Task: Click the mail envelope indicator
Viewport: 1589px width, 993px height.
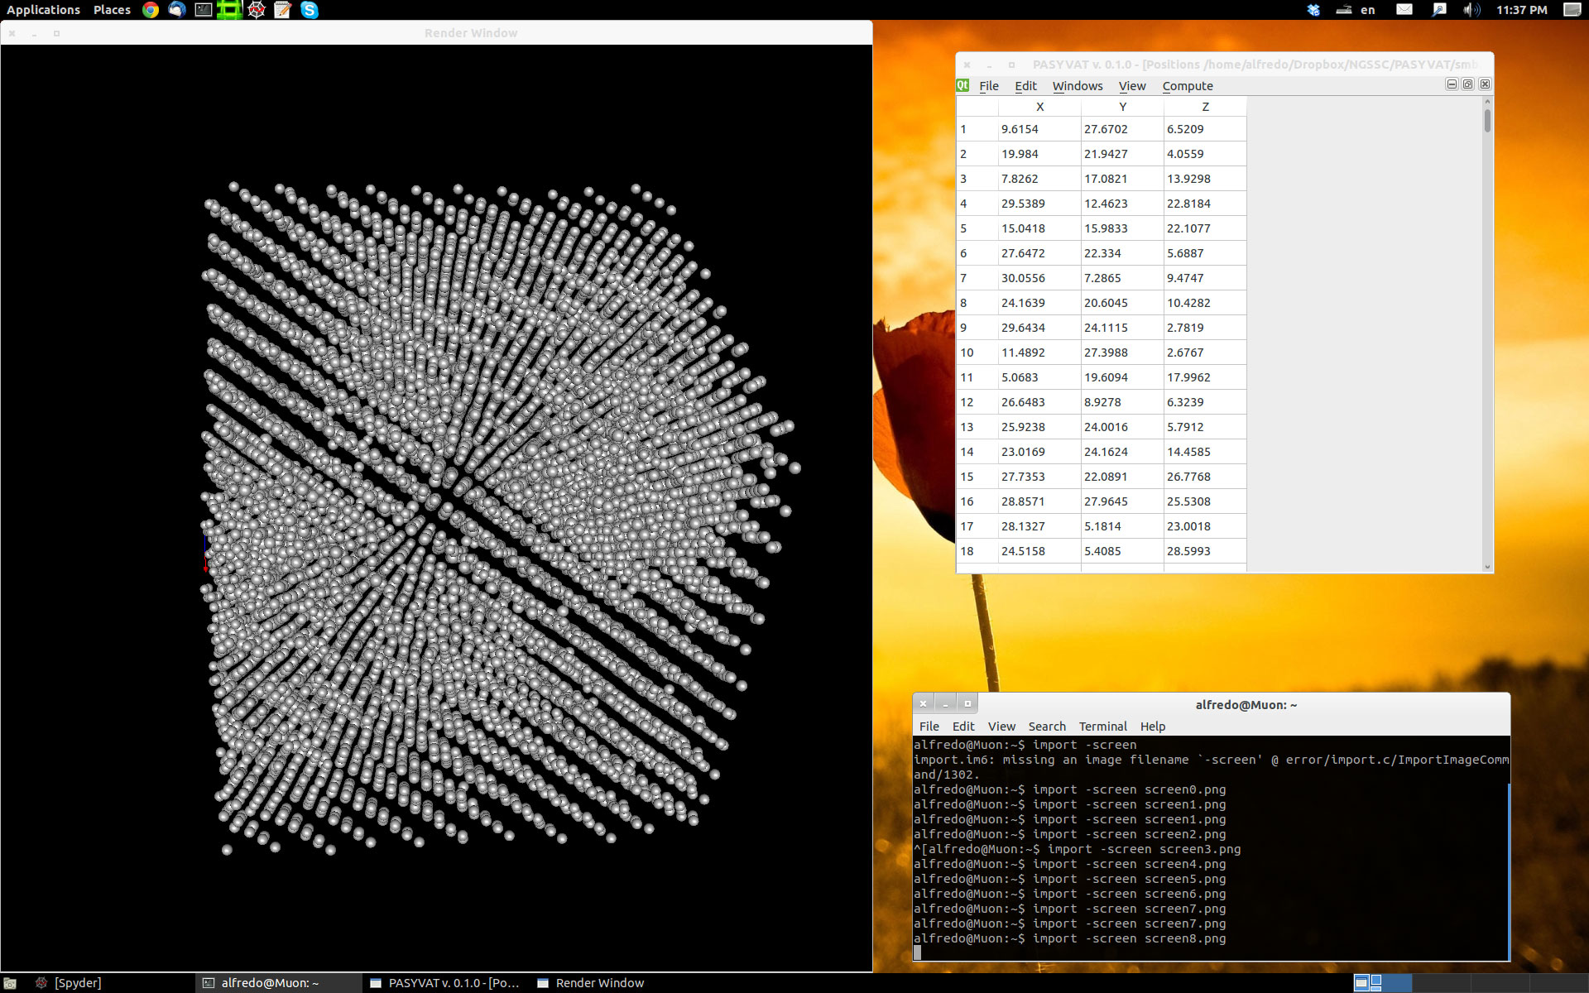Action: coord(1404,10)
